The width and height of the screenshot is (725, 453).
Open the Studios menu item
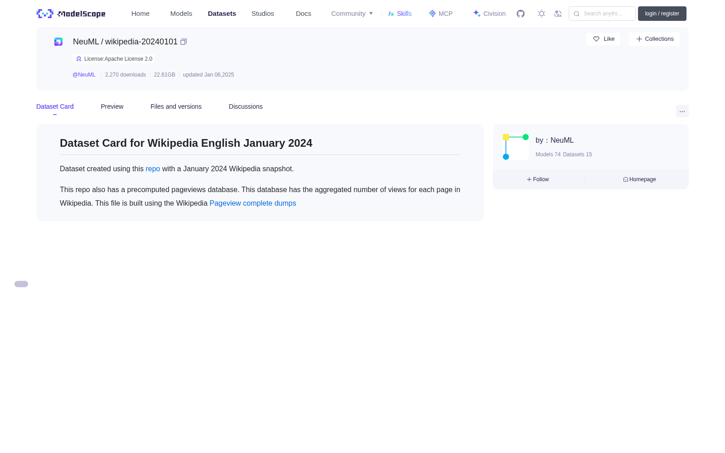(x=263, y=14)
